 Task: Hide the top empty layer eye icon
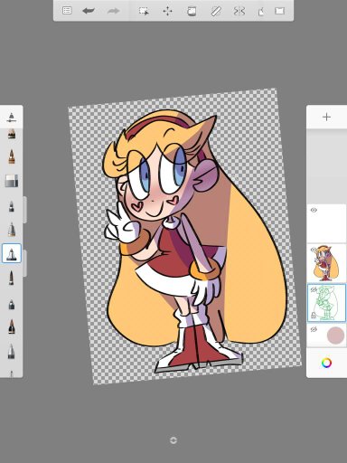(314, 210)
